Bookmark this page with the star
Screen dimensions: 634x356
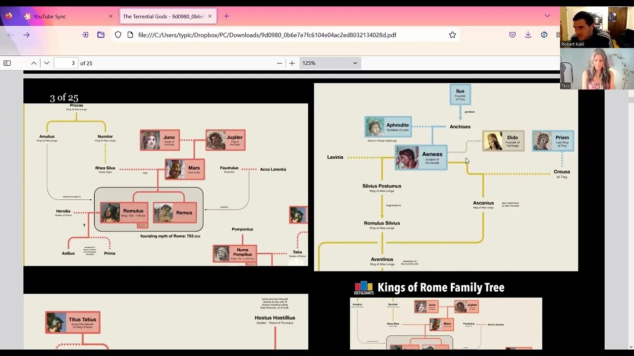click(x=452, y=35)
